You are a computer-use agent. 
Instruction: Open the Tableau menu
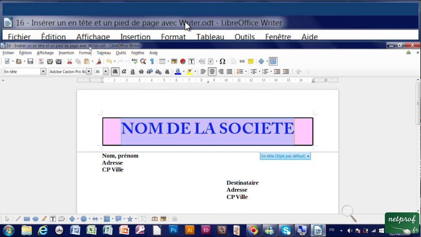pos(104,53)
